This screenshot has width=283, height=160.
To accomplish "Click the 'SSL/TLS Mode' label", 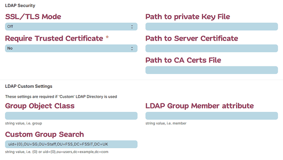I will (33, 16).
